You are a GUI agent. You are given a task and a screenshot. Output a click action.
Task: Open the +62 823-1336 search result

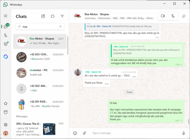[40, 57]
